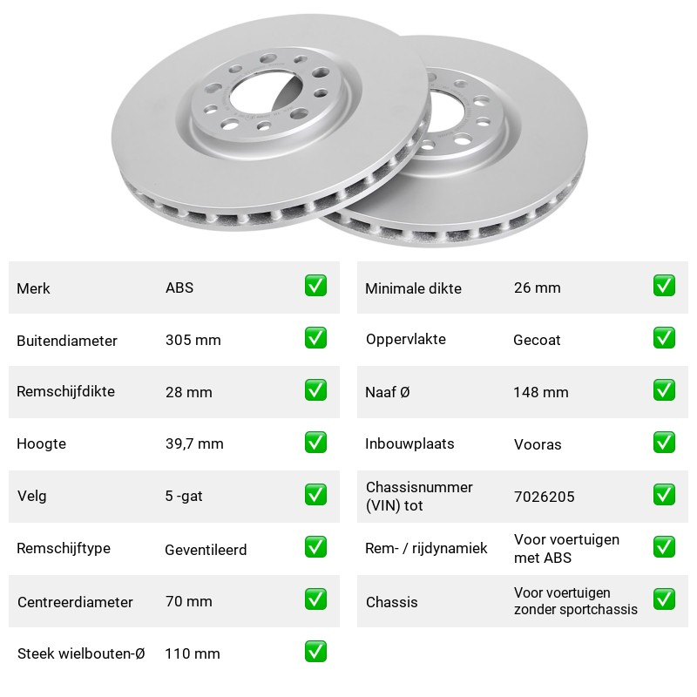The height and width of the screenshot is (697, 697).
Task: Select the checkmark next to Oppervlakte Gecoat
Action: point(664,338)
